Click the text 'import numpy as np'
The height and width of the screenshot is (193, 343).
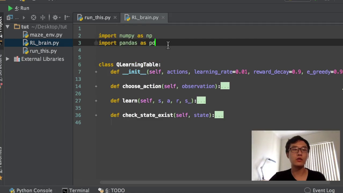[x=125, y=35]
